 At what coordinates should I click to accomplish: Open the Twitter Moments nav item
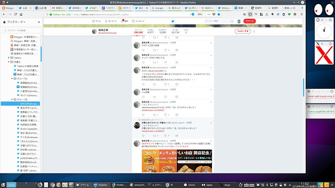click(111, 21)
